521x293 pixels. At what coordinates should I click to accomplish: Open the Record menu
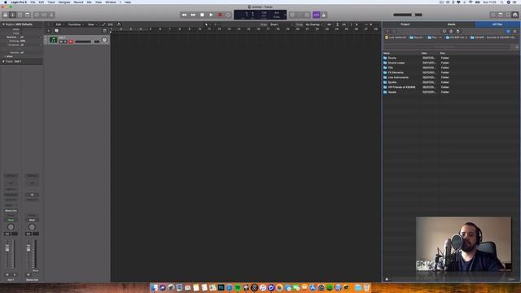(78, 2)
